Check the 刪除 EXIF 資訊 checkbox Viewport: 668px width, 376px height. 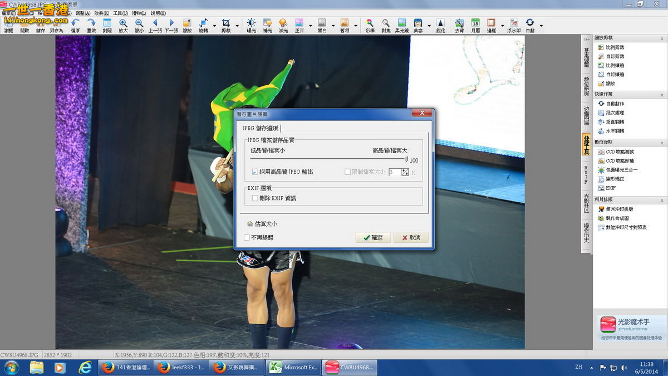coord(255,198)
